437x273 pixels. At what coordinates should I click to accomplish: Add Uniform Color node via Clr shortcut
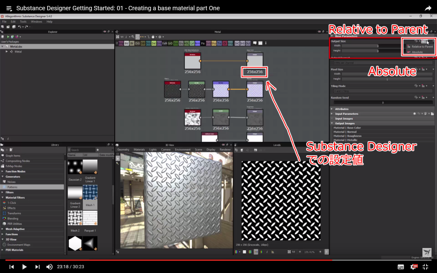coord(224,44)
